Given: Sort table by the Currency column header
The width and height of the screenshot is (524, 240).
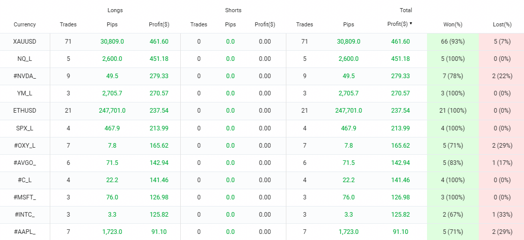Looking at the screenshot, I should click(25, 24).
